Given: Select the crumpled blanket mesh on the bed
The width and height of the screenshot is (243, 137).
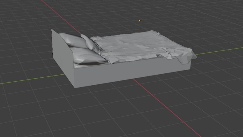Looking at the screenshot, I should (x=143, y=46).
